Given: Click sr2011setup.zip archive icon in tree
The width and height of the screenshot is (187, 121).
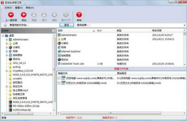Looking at the screenshot, I should coord(10,110).
